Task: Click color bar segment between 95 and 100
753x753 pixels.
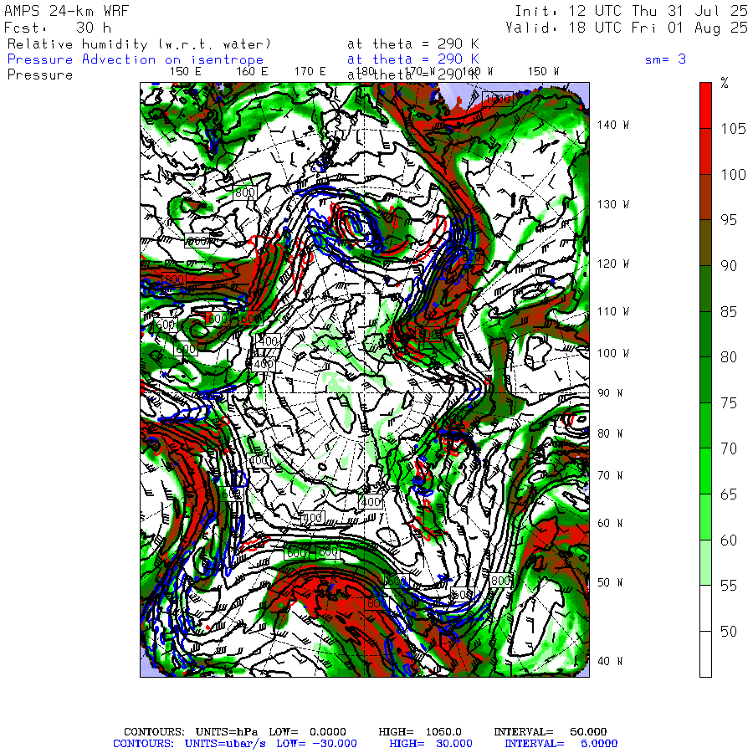Action: point(705,197)
